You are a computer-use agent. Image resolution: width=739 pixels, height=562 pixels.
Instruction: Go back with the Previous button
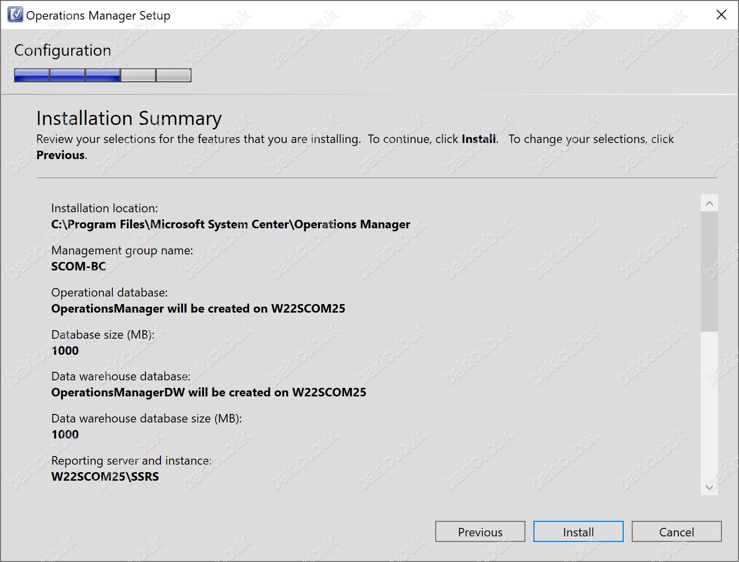tap(480, 532)
